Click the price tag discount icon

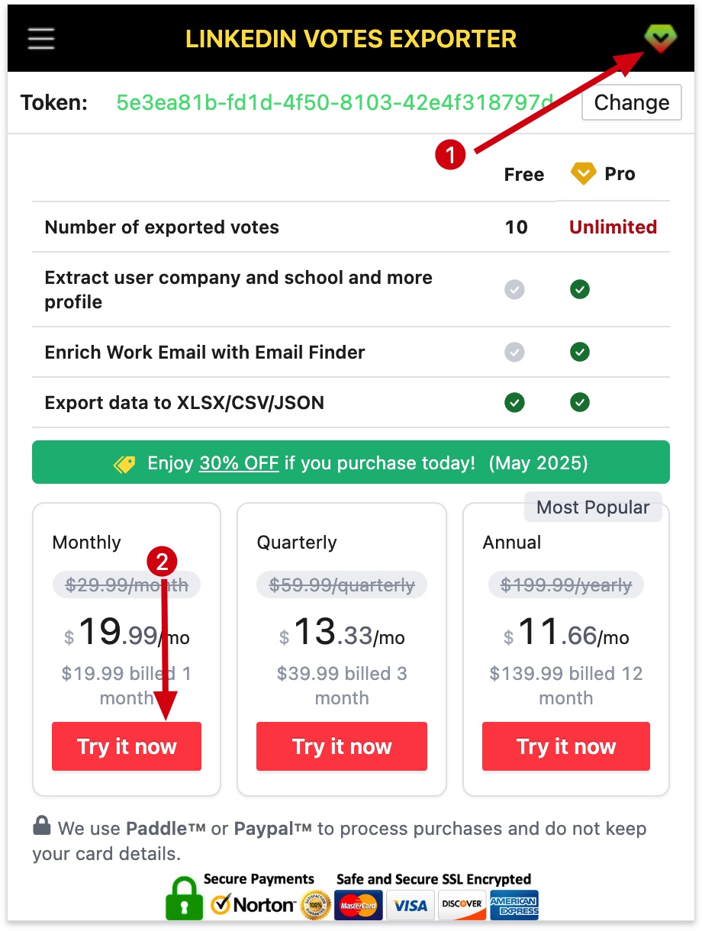124,463
